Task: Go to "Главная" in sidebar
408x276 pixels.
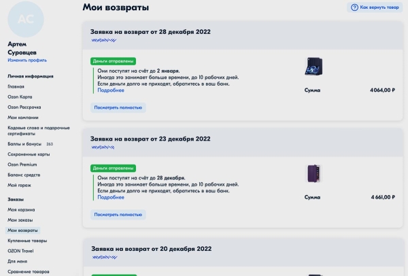Action: click(x=16, y=86)
